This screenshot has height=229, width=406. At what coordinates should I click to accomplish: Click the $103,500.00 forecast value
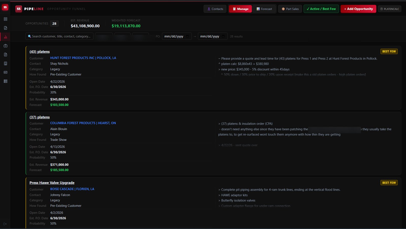coord(59,105)
